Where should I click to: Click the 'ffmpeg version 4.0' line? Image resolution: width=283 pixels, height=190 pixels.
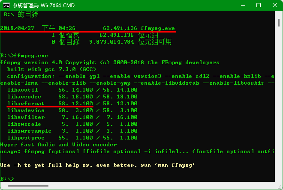(x=110, y=62)
